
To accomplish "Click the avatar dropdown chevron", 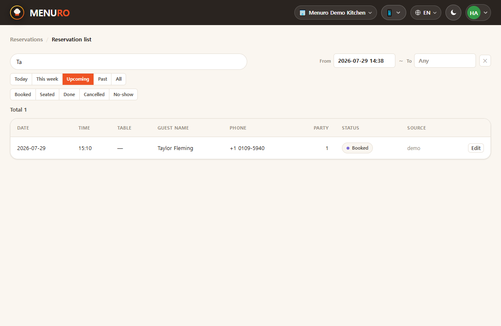I will point(485,13).
